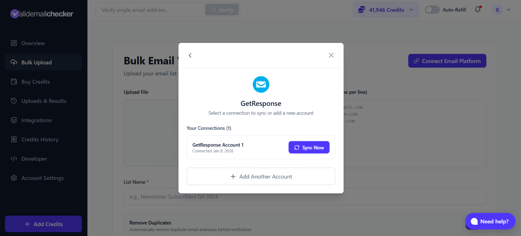The width and height of the screenshot is (521, 236).
Task: Open the Need help chat bubble
Action: coord(490,221)
